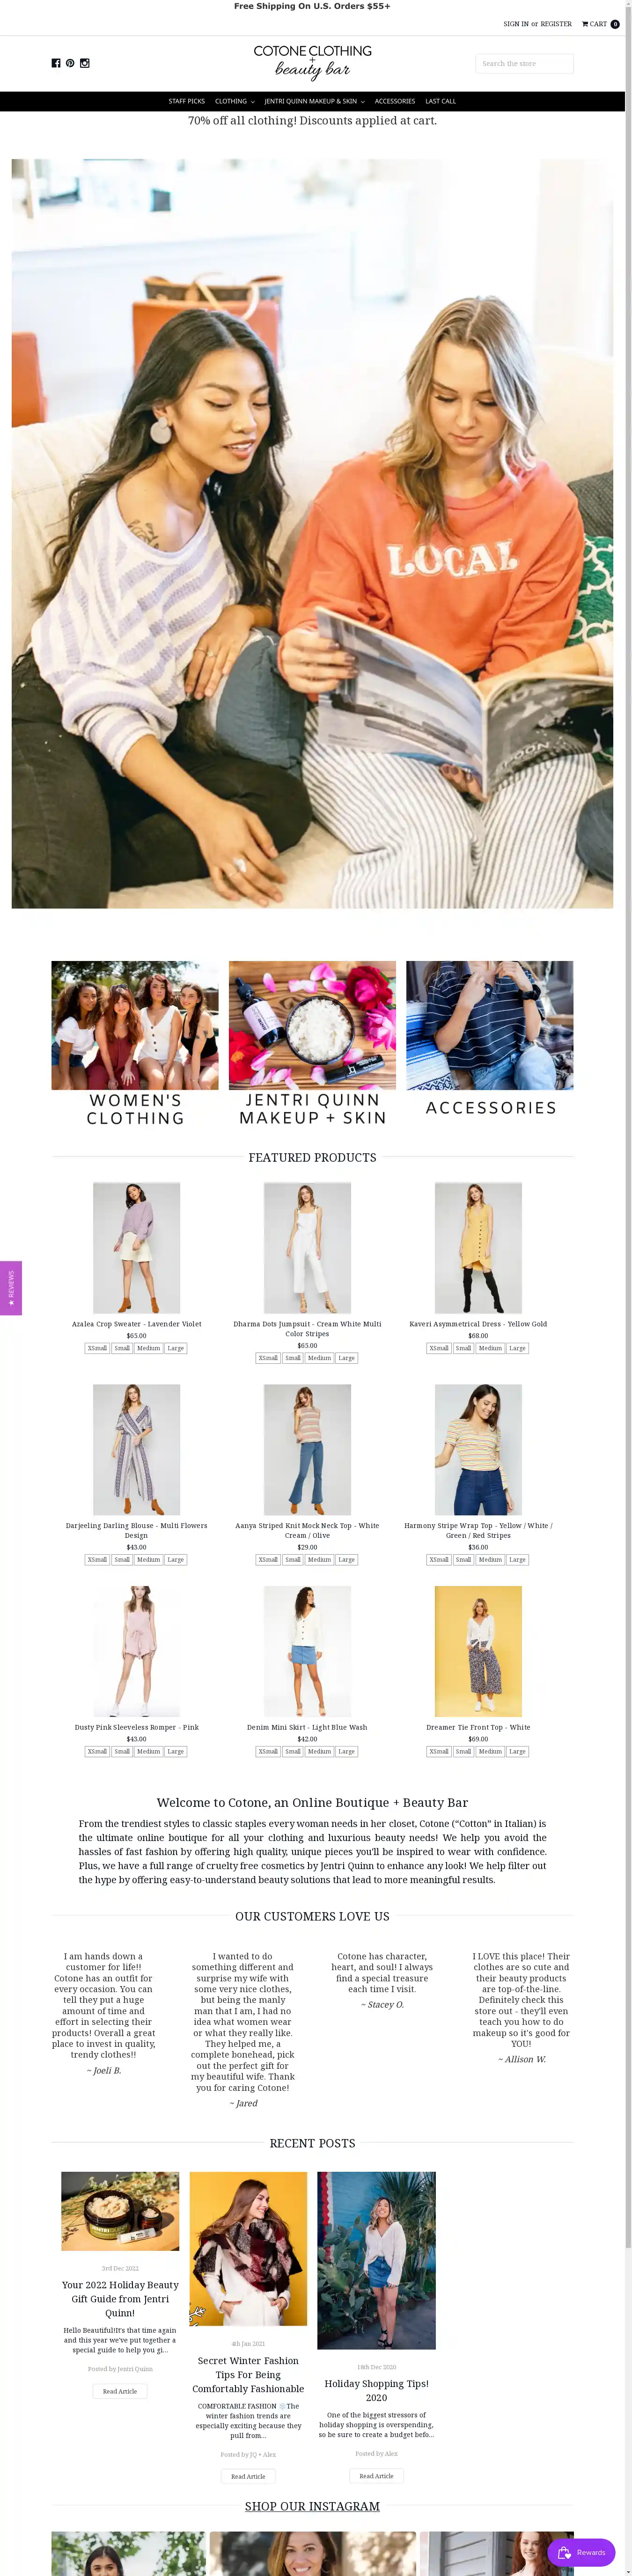
Task: Go to Last Call menu item
Action: [440, 101]
